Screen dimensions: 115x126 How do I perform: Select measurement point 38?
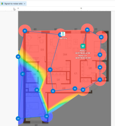[18, 57]
